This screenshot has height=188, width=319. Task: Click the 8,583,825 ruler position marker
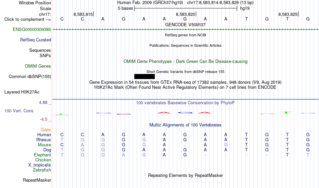[288, 14]
